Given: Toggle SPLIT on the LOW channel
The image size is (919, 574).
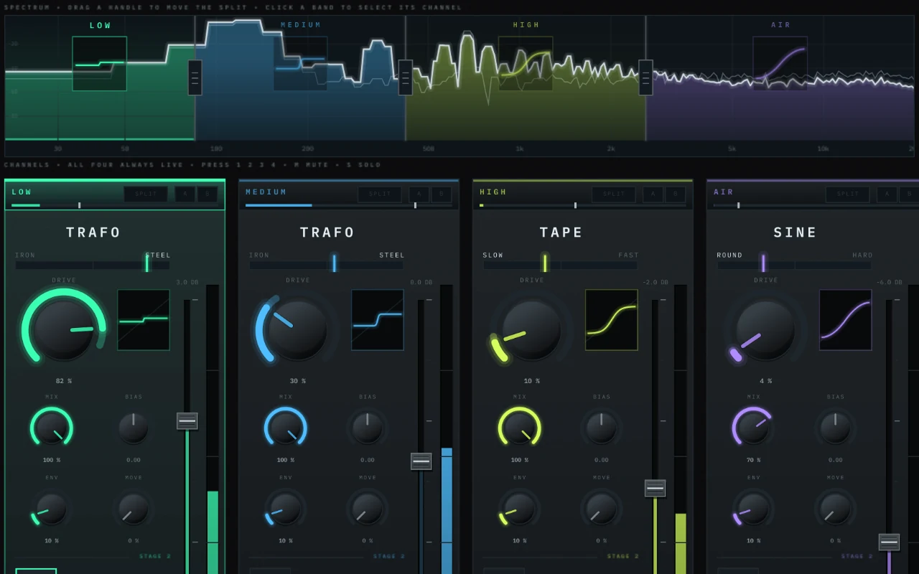Looking at the screenshot, I should coord(146,194).
